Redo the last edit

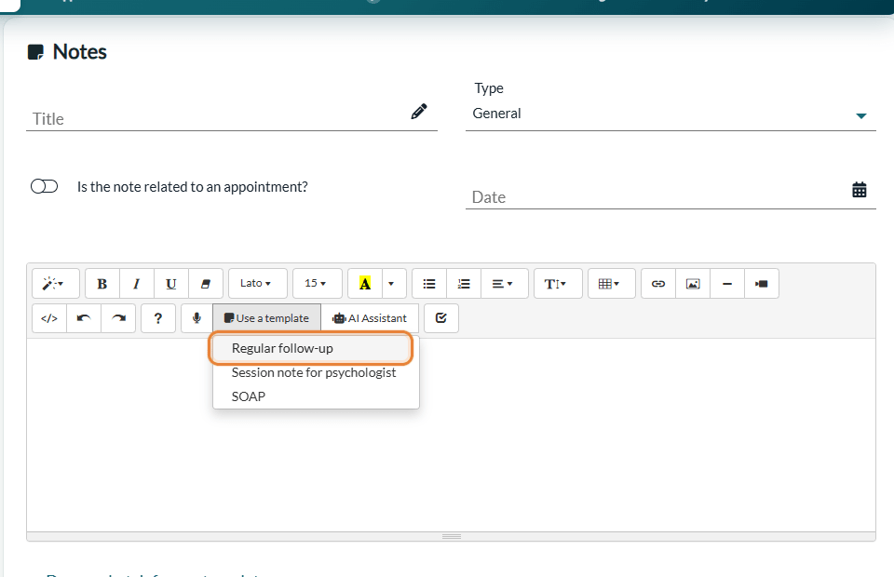[x=118, y=318]
